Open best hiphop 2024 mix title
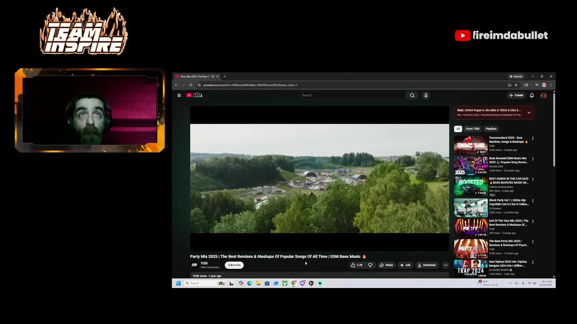This screenshot has height=324, width=577. click(508, 263)
